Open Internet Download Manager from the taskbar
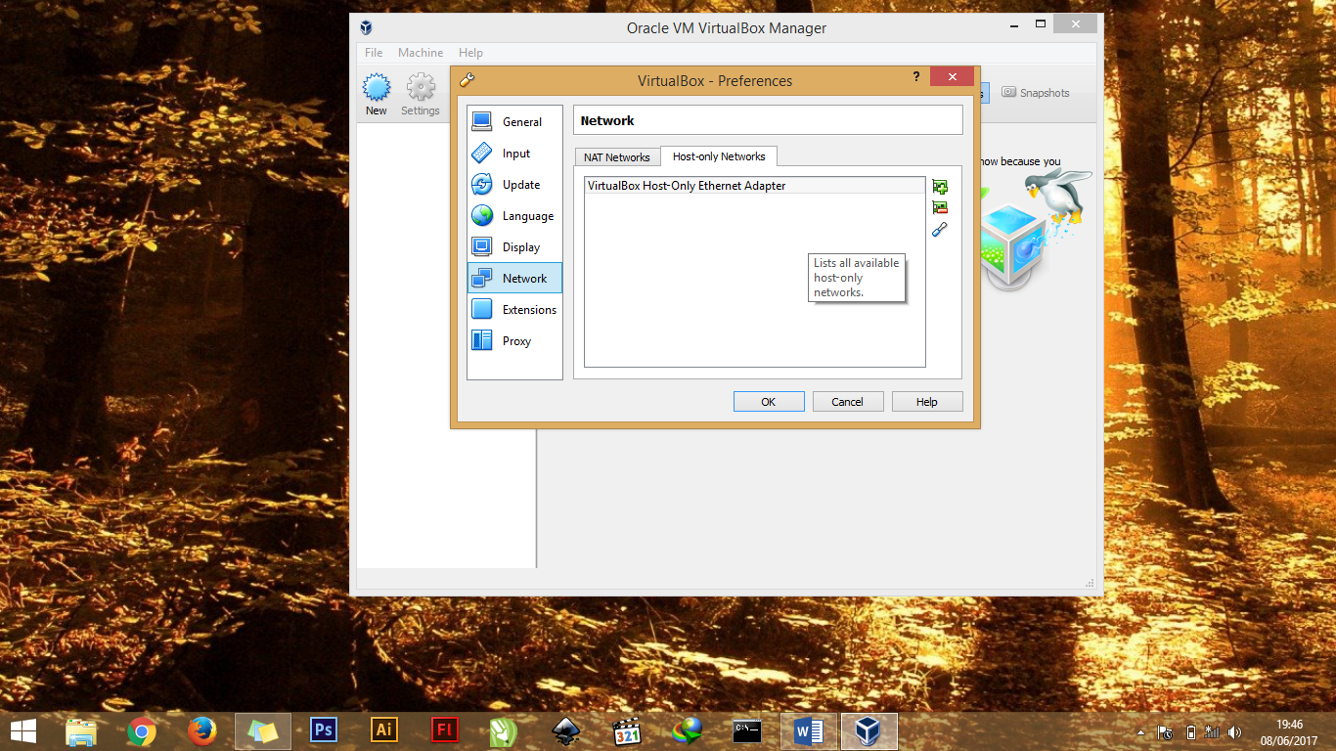1336x751 pixels. (688, 730)
